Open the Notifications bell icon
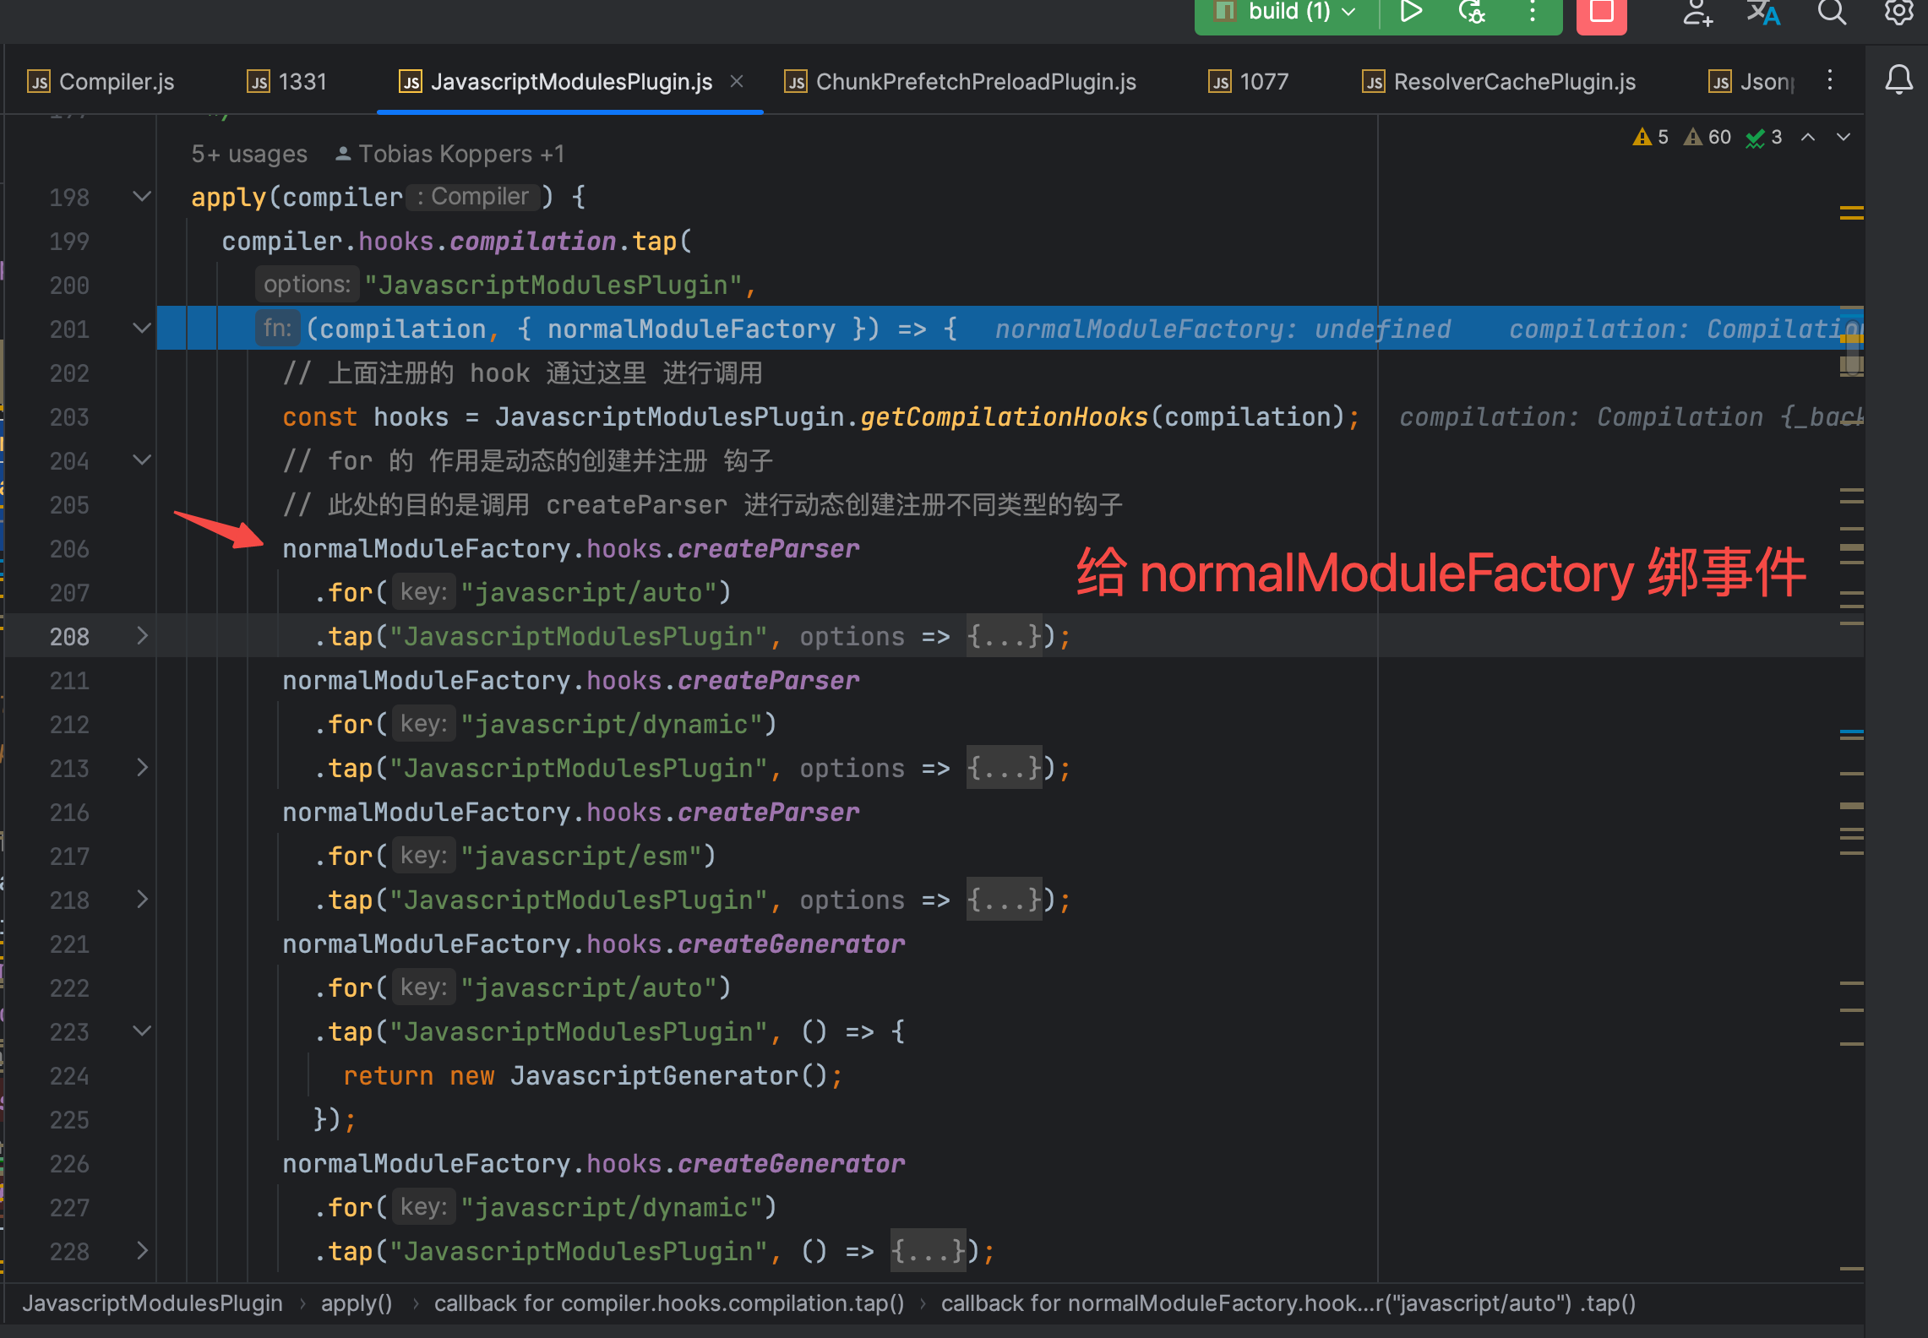 pyautogui.click(x=1898, y=80)
